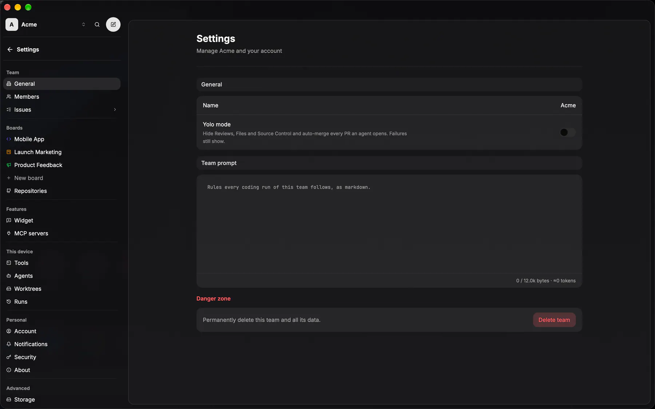
Task: Create a New board
Action: pyautogui.click(x=62, y=178)
